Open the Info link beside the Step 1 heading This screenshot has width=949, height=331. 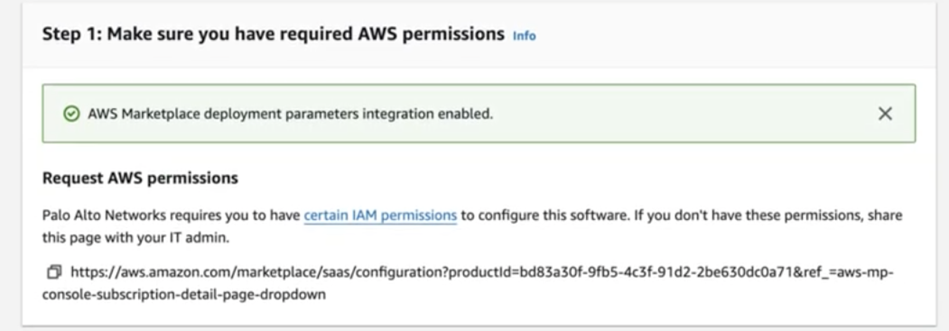click(x=524, y=36)
